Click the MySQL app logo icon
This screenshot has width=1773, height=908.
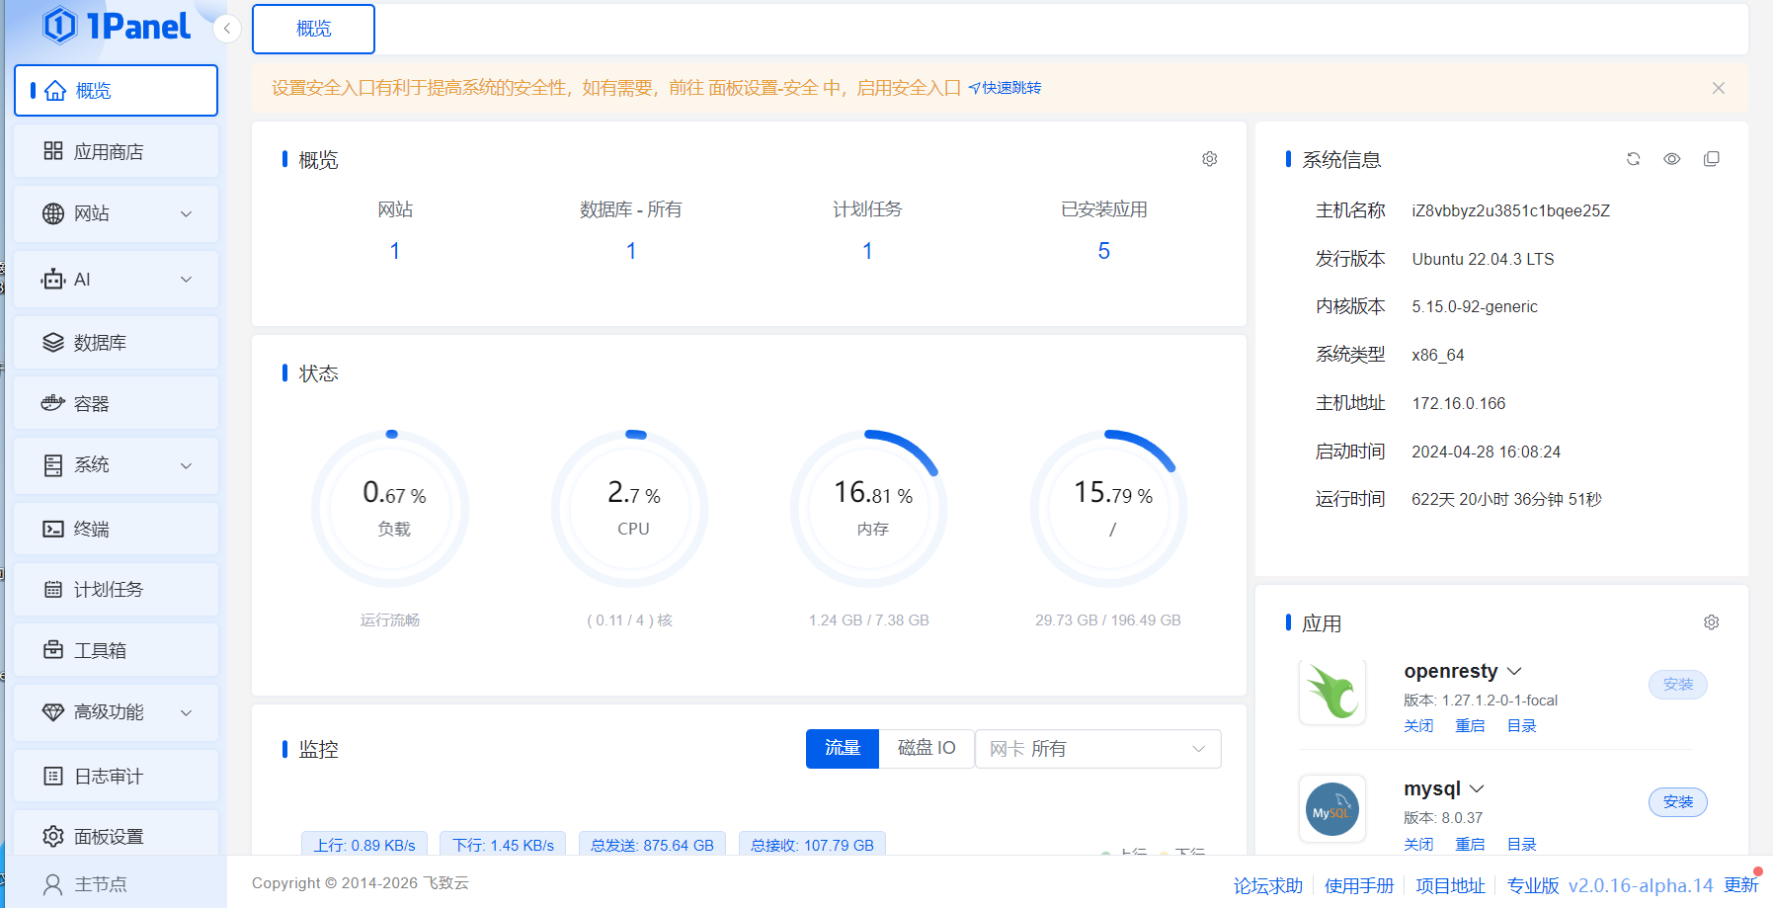(1331, 809)
